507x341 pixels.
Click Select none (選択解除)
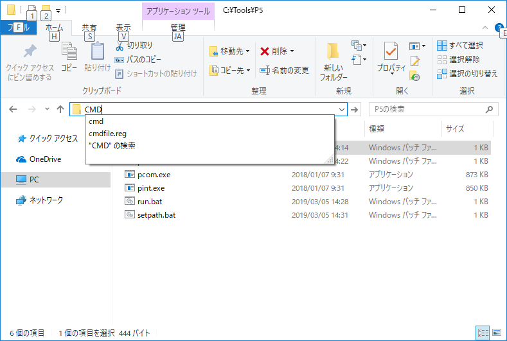pyautogui.click(x=458, y=60)
